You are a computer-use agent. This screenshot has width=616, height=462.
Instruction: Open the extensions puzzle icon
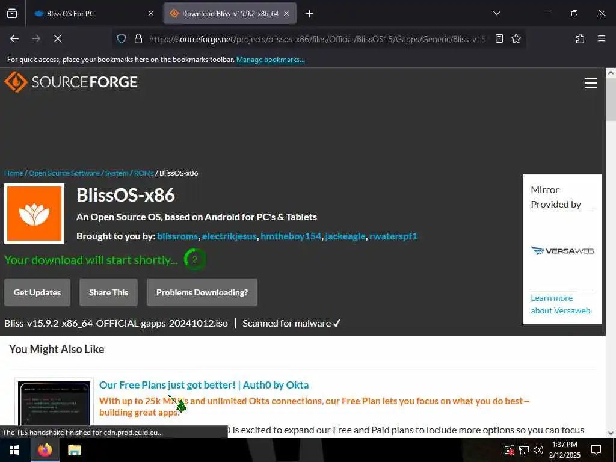pyautogui.click(x=581, y=38)
